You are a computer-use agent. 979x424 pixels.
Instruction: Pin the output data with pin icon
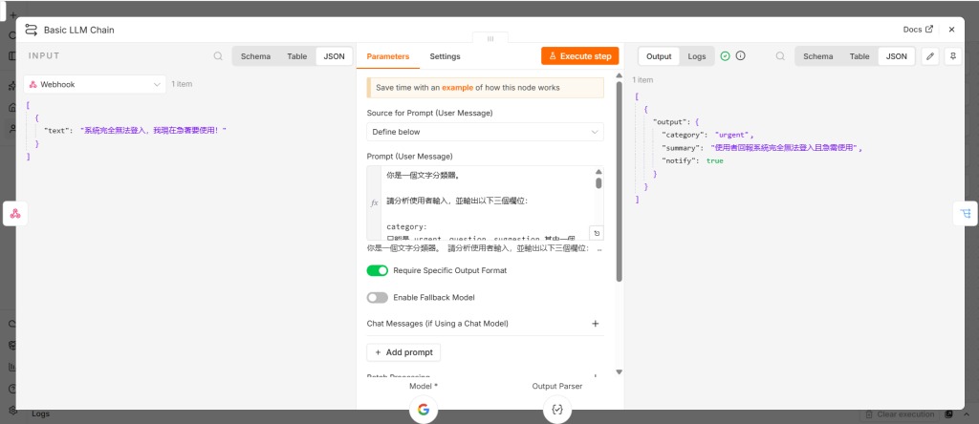click(953, 56)
